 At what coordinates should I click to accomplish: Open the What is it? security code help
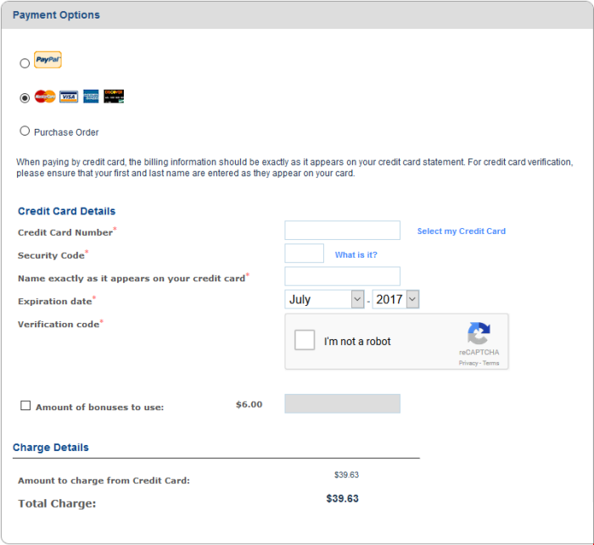356,255
